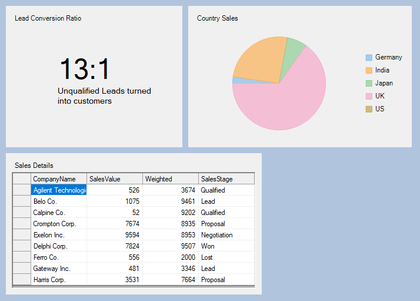Click the Crompton Corp. sales value 7674
Viewport: 420px width, 301px height.
115,224
